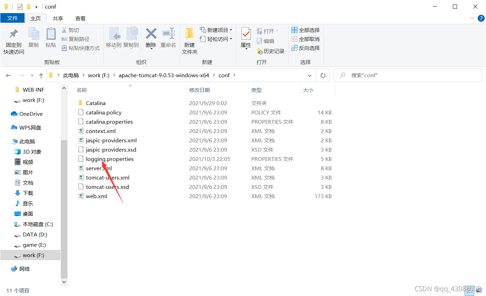Select 3D 对象 in sidebar

(28, 152)
